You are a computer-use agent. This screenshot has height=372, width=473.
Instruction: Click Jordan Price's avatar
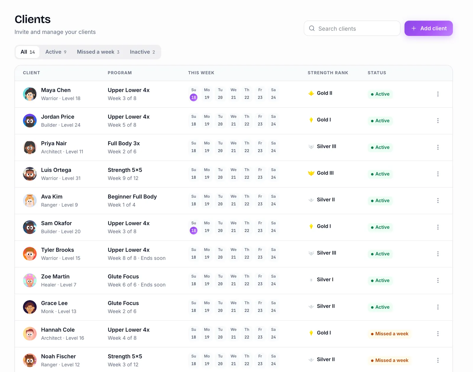30,121
